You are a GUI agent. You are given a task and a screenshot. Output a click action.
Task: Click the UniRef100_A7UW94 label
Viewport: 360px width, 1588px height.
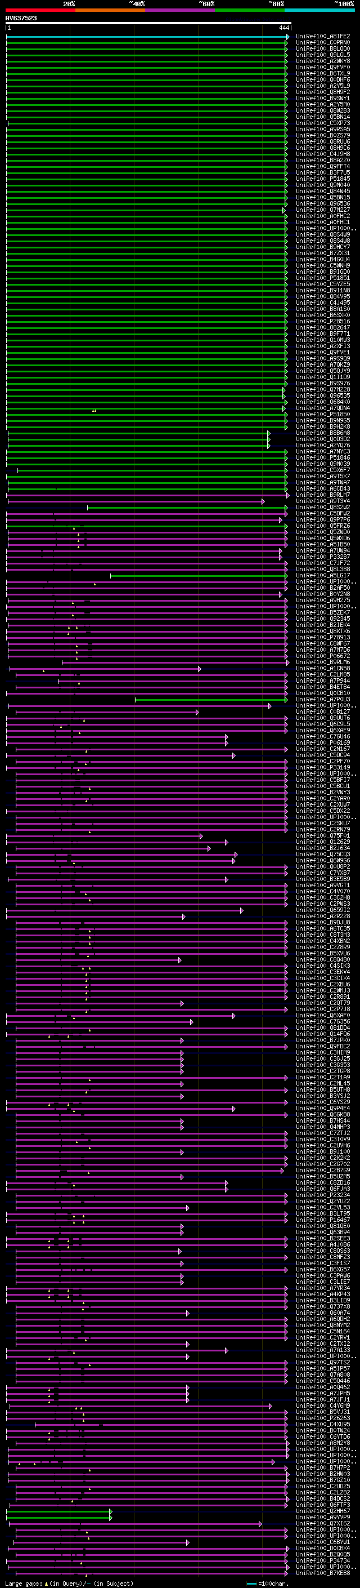click(x=323, y=550)
